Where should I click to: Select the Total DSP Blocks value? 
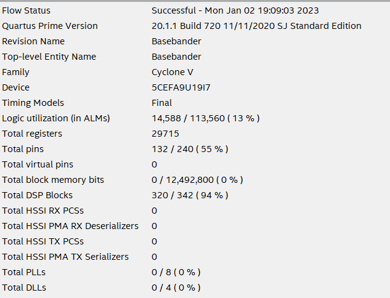coord(190,195)
